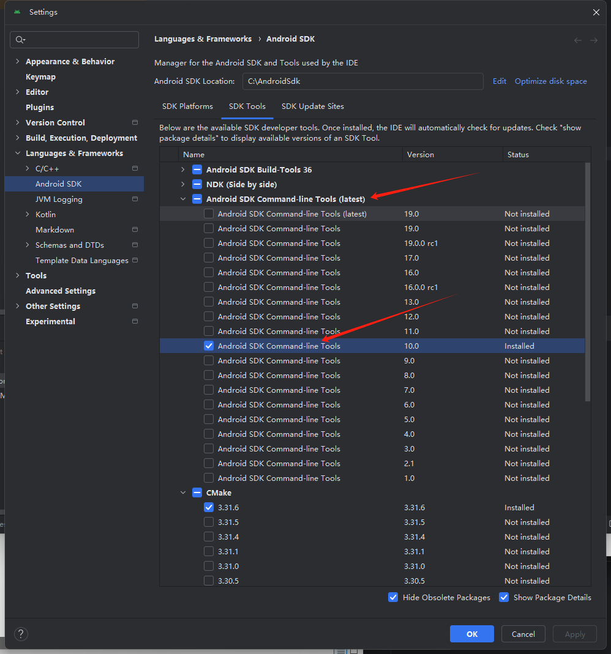Expand Build, Execution, Deployment section

tap(18, 138)
